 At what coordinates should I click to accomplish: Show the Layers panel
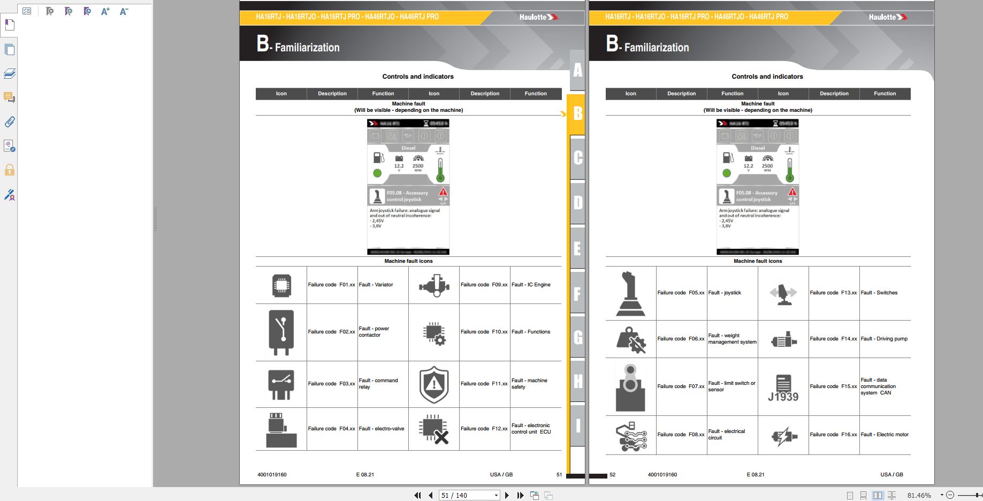9,73
